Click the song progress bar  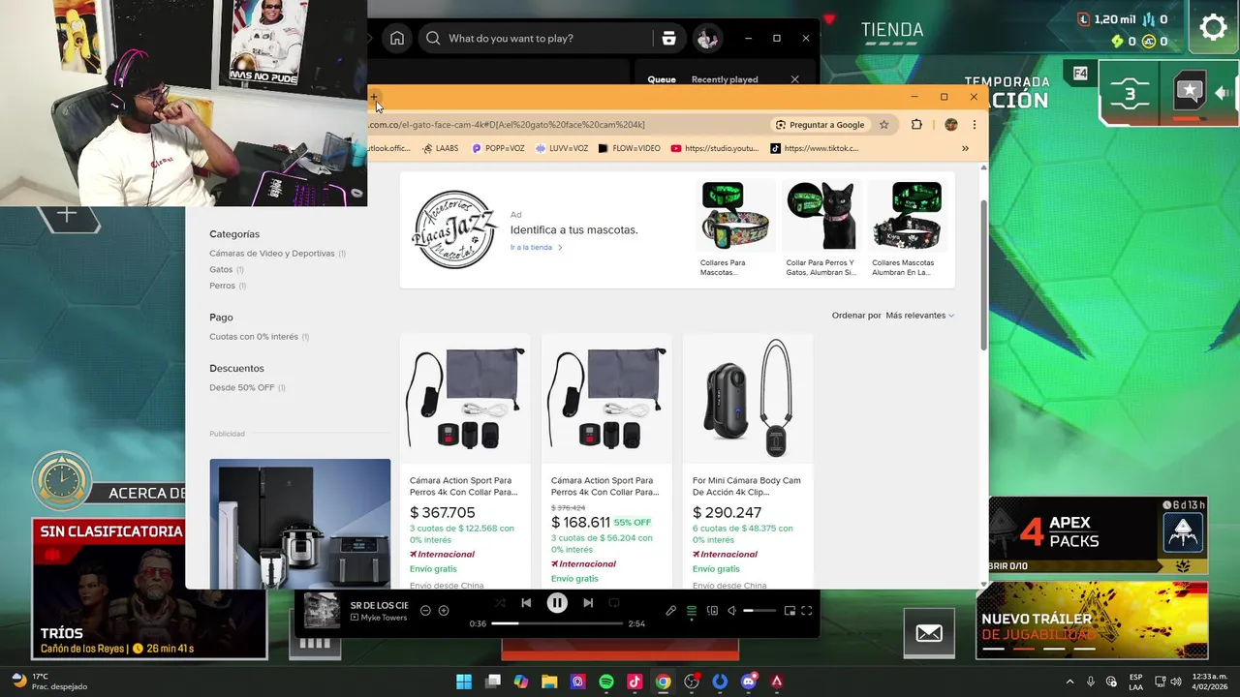pyautogui.click(x=556, y=624)
